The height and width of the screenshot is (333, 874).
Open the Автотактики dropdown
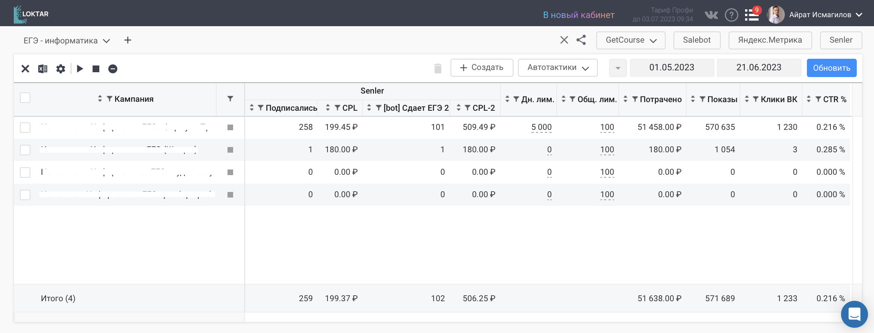(558, 68)
